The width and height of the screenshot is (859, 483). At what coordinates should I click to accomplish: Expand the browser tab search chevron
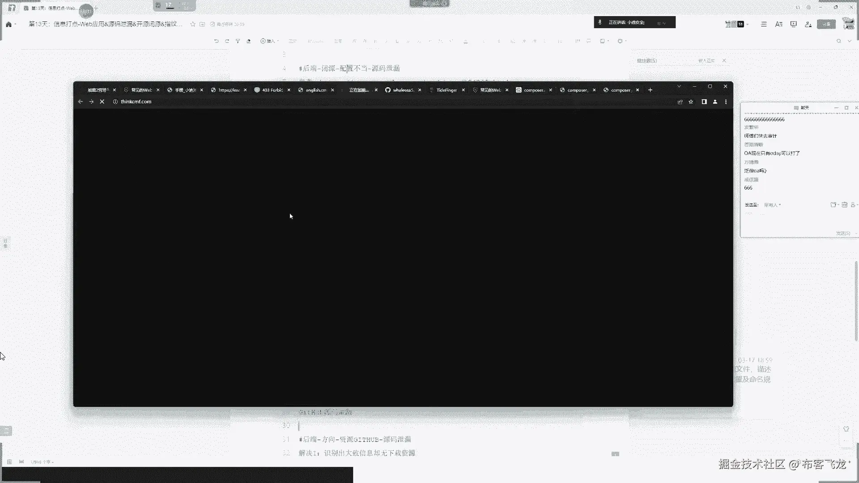tap(679, 86)
